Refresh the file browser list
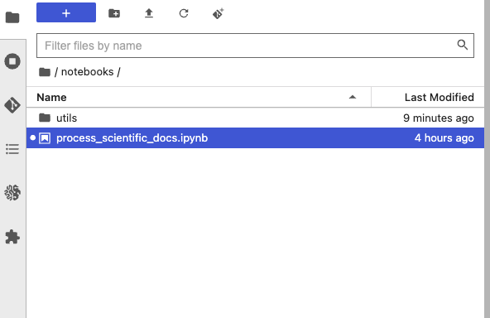This screenshot has height=318, width=490. tap(184, 13)
